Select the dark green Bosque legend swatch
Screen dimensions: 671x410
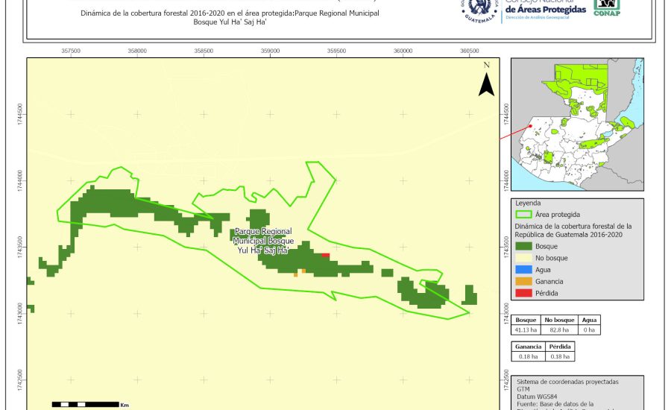pyautogui.click(x=525, y=246)
